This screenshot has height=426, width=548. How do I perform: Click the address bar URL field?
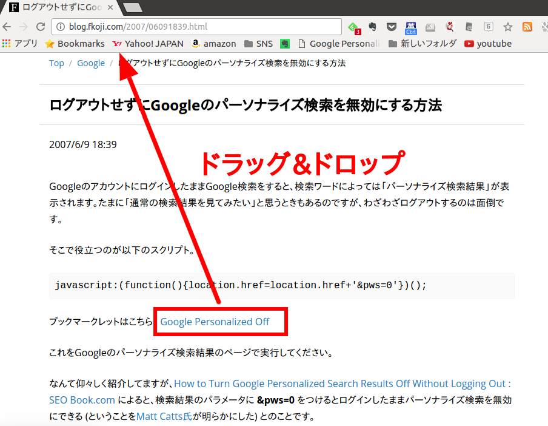pyautogui.click(x=196, y=27)
